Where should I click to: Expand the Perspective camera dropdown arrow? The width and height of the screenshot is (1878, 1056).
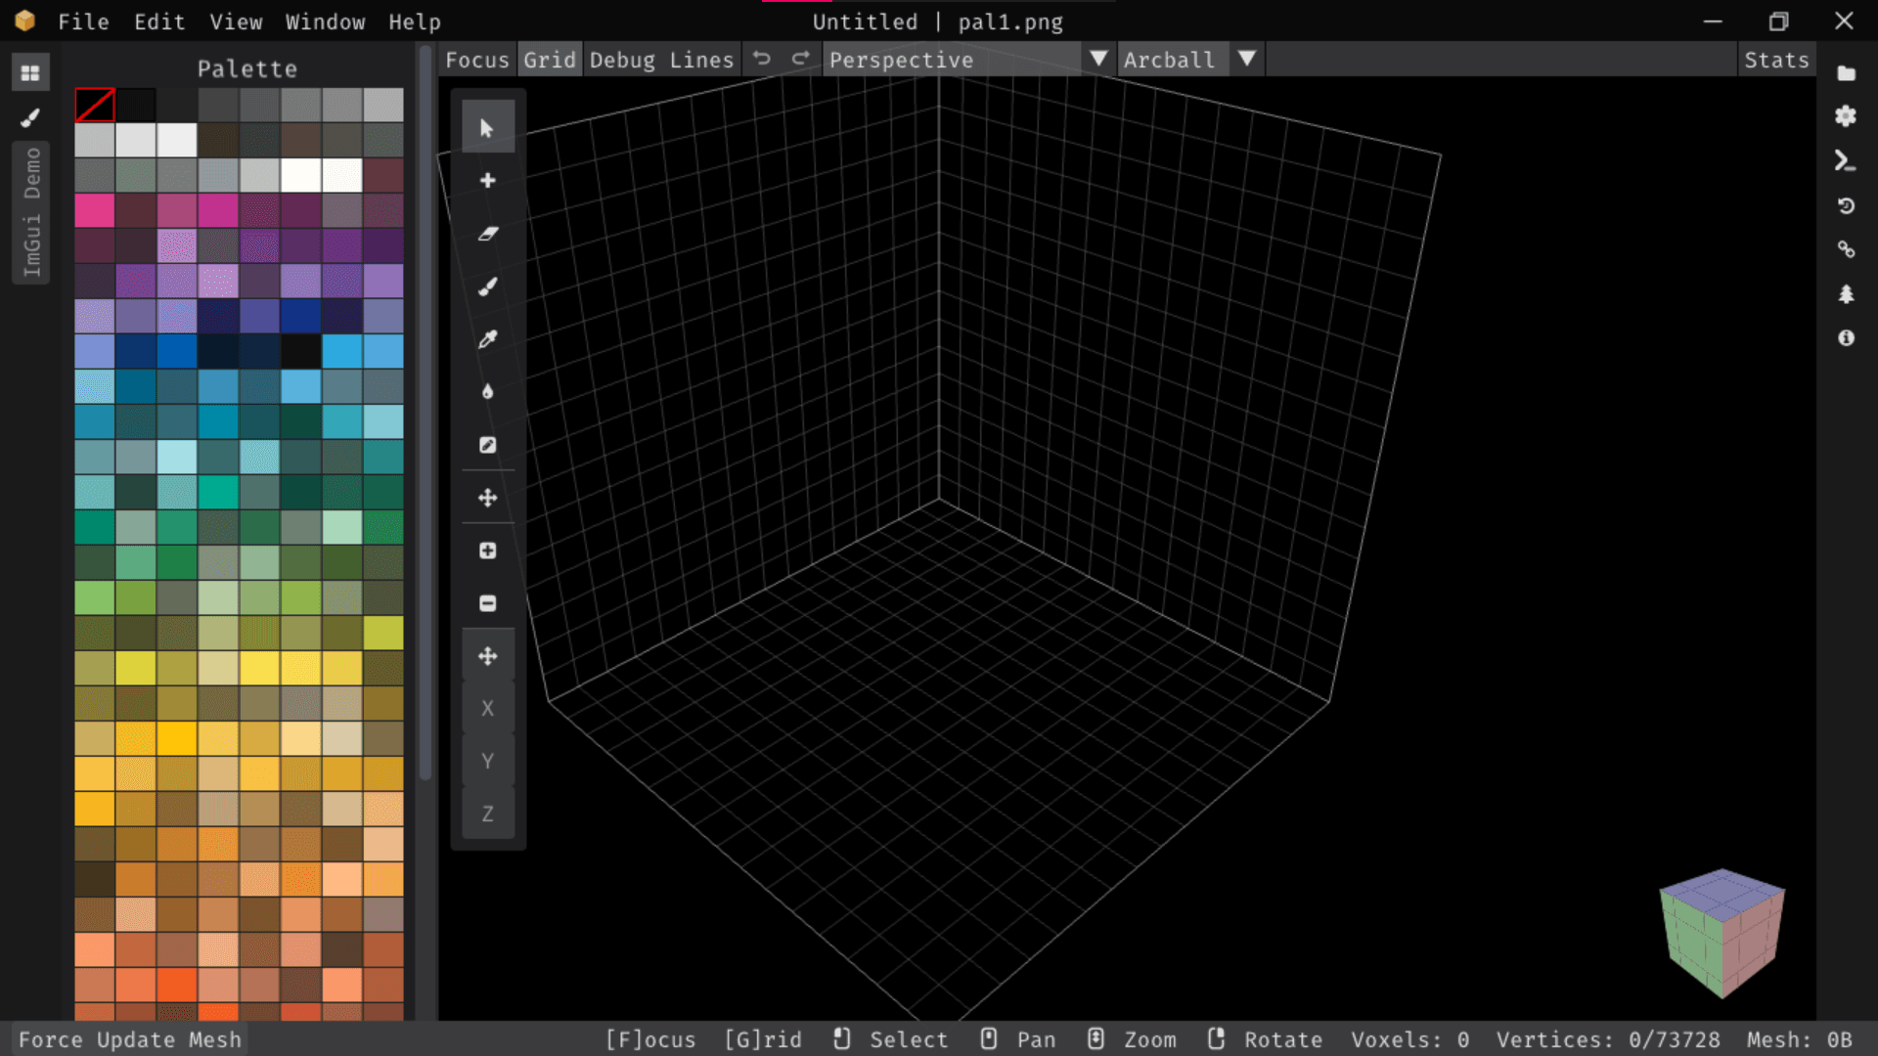pyautogui.click(x=1098, y=60)
